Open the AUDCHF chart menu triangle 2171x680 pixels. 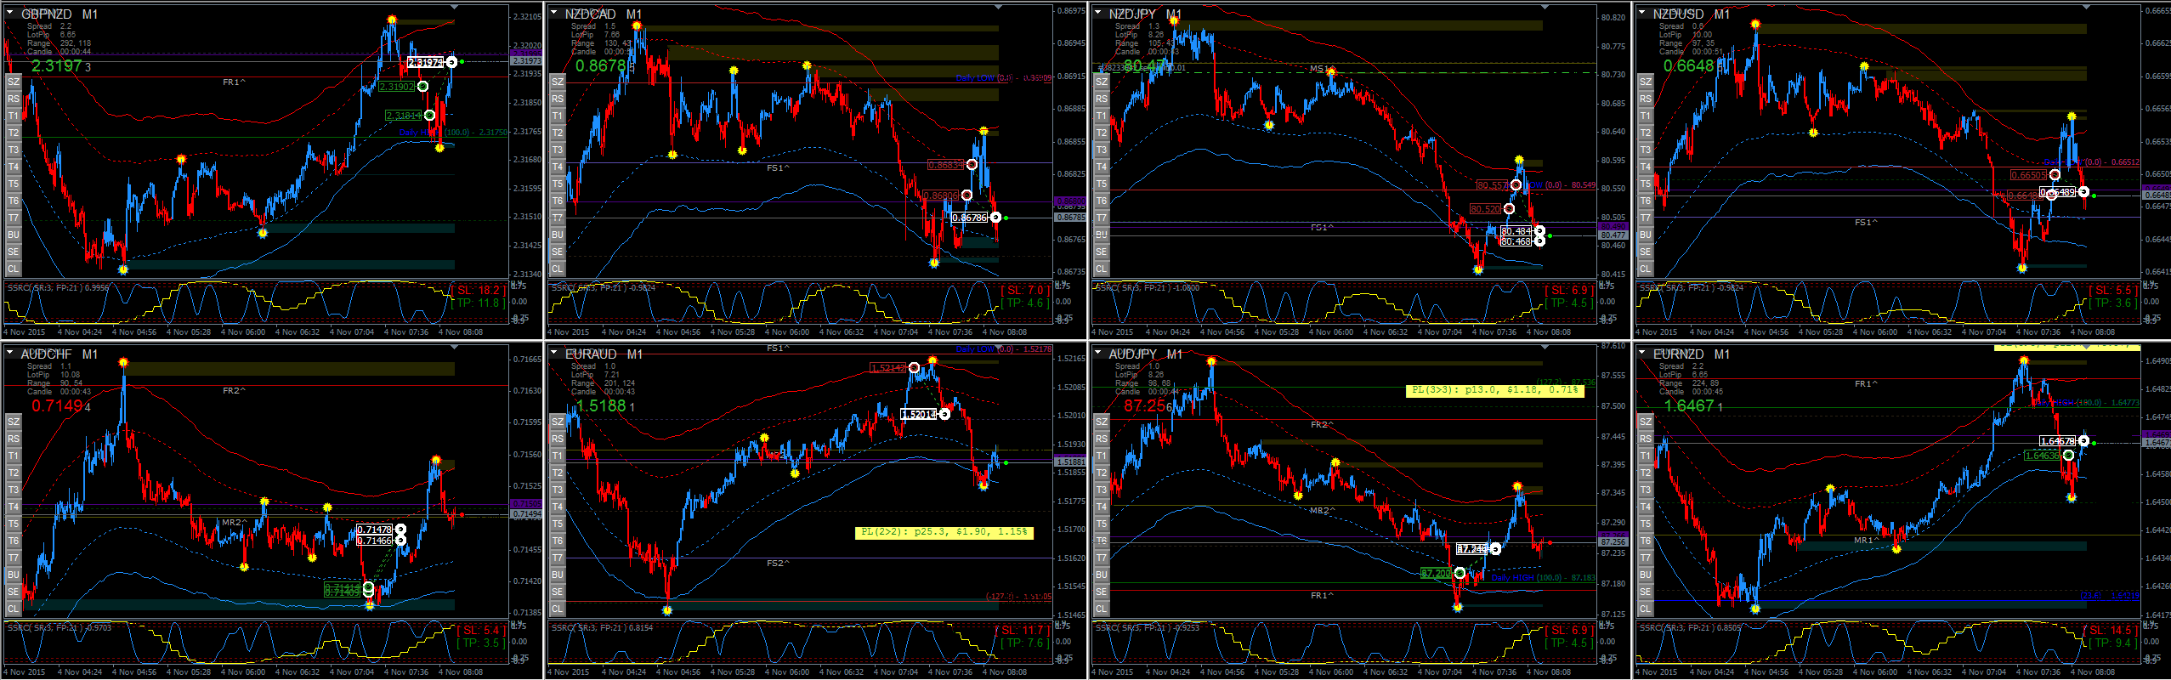[9, 353]
